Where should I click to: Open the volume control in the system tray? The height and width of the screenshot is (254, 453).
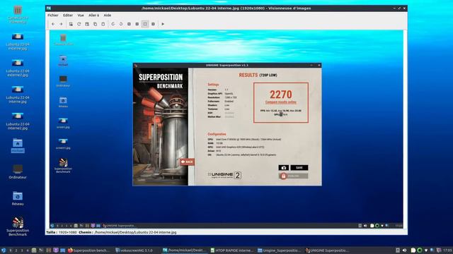tap(404, 250)
